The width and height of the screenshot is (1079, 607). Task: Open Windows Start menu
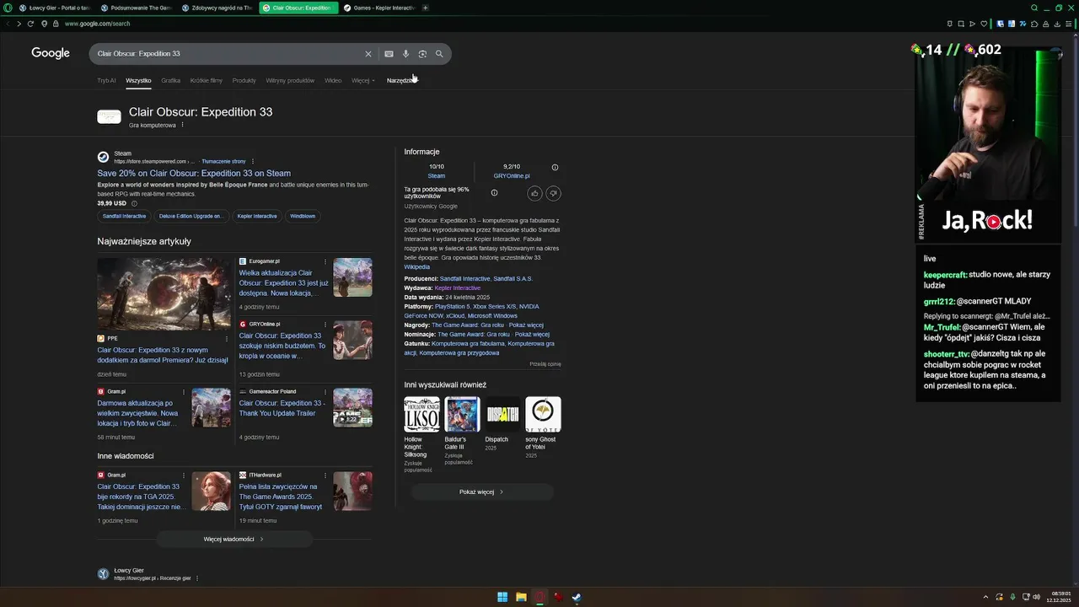[502, 598]
